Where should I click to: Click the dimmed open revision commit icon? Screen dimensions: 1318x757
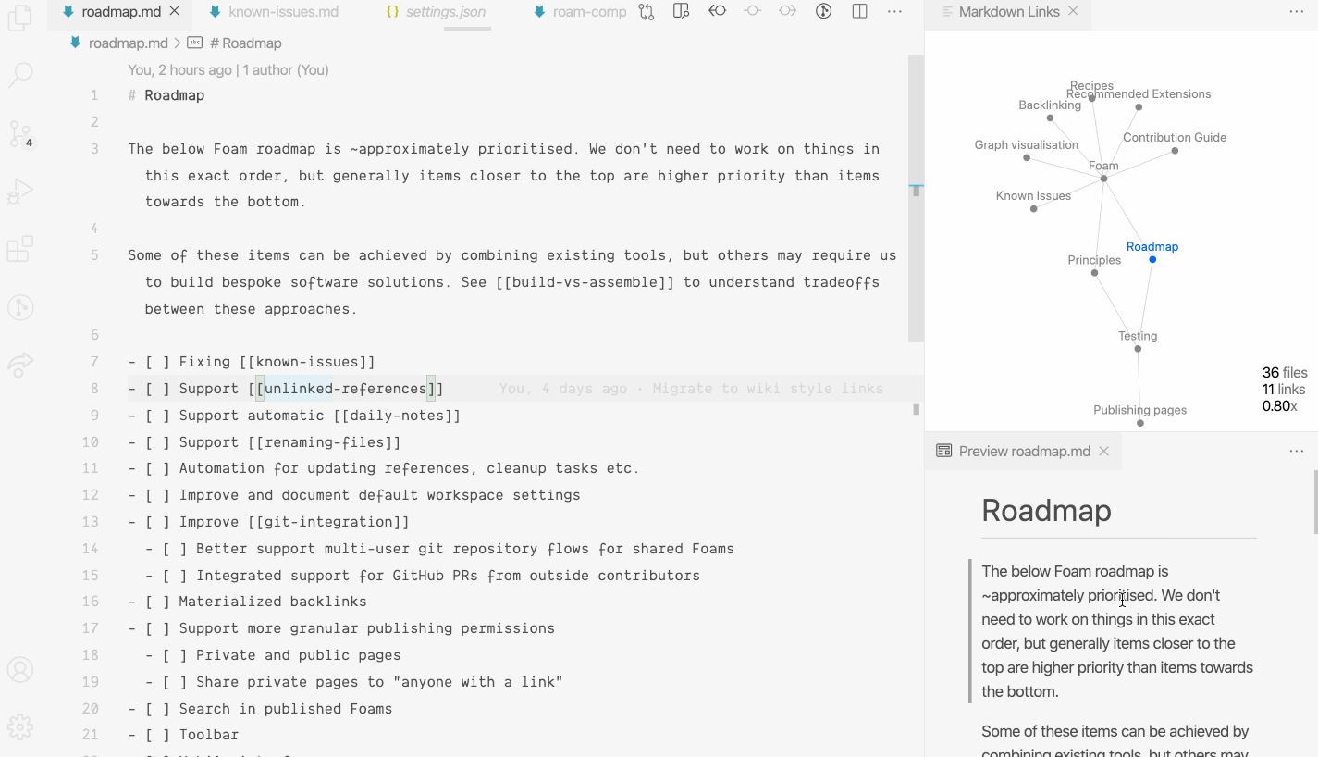(x=752, y=12)
